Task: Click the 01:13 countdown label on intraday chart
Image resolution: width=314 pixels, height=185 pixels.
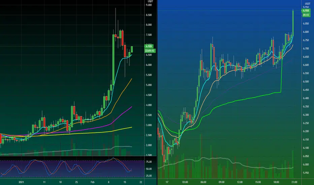Action: (x=306, y=15)
